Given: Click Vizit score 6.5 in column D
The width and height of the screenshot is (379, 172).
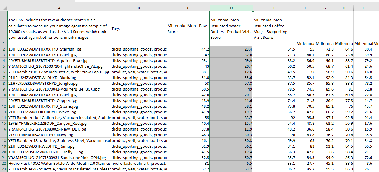Looking at the screenshot, I should 231,163.
